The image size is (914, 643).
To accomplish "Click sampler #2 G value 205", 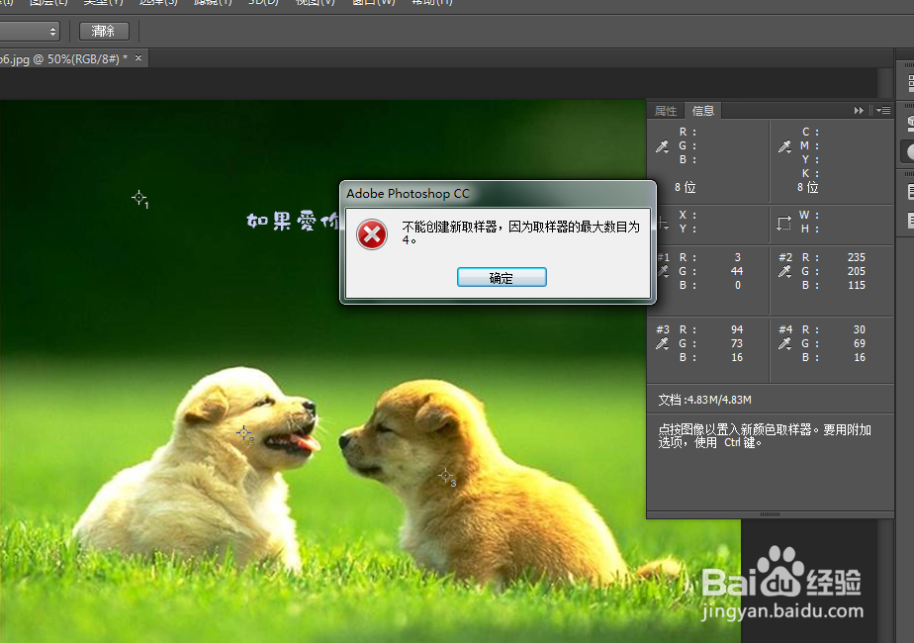I will click(857, 271).
